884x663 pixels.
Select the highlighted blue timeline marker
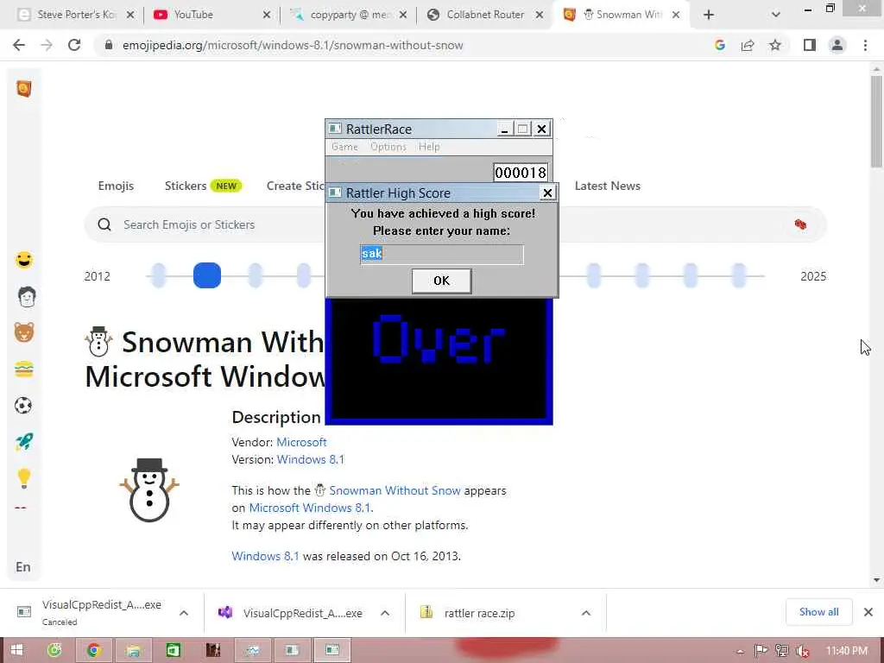[207, 275]
